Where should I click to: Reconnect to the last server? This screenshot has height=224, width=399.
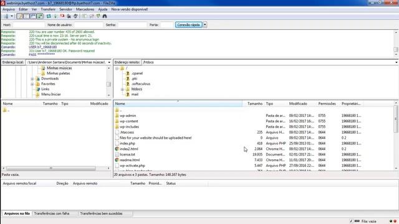[75, 16]
